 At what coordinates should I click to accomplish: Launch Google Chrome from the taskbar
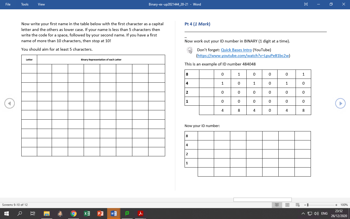(73, 214)
